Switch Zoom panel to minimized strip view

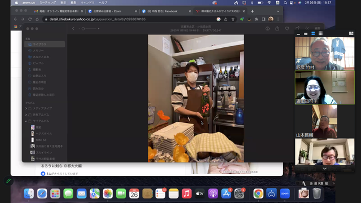pyautogui.click(x=298, y=34)
